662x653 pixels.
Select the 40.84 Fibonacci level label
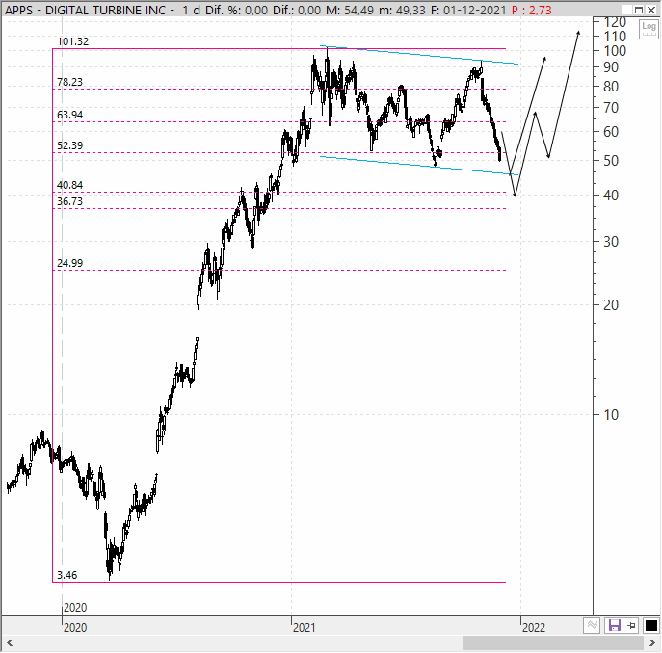[69, 185]
